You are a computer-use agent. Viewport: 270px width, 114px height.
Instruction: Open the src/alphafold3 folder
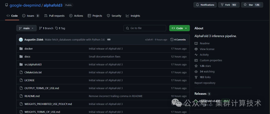(x=33, y=64)
